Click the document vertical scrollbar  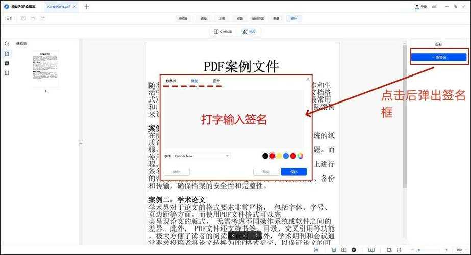click(x=404, y=117)
